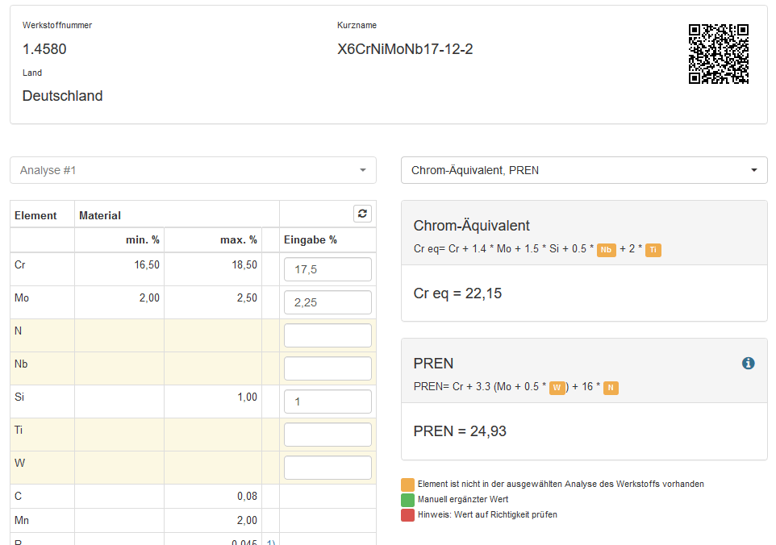Click the orange legend color swatch
Image resolution: width=776 pixels, height=545 pixels.
click(x=407, y=485)
